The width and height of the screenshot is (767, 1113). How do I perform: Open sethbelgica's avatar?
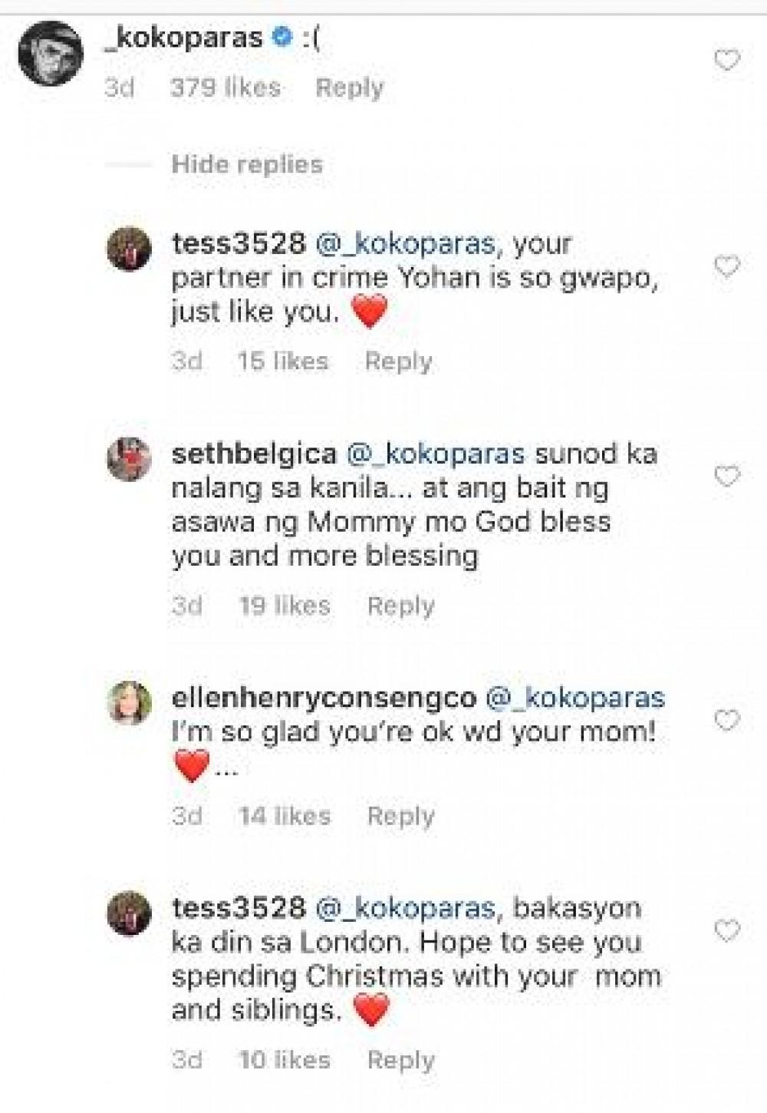coord(129,458)
